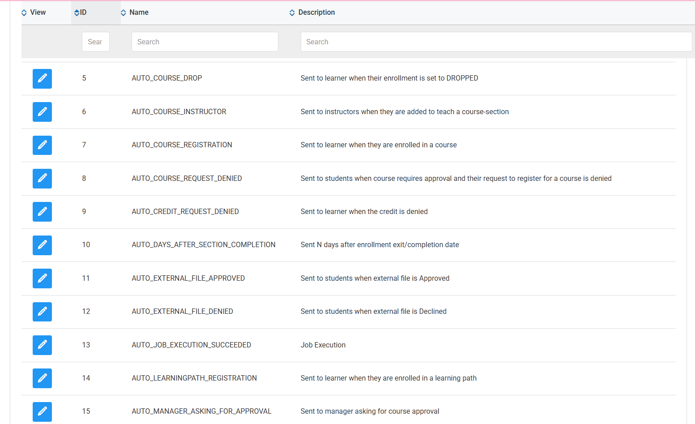Click ID cell 5
695x424 pixels.
[84, 78]
